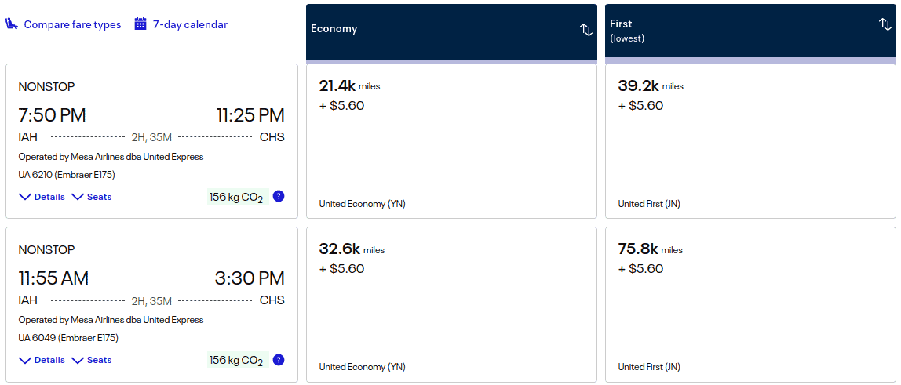
Task: Click 156 kg CO2 badge on first flight
Action: tap(235, 197)
